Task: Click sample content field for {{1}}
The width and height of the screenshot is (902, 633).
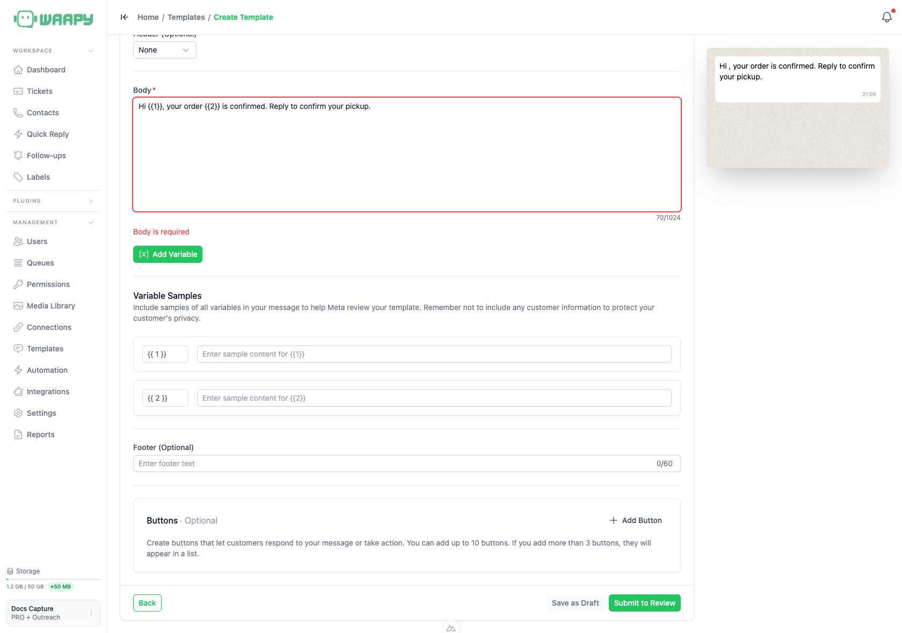Action: (434, 354)
